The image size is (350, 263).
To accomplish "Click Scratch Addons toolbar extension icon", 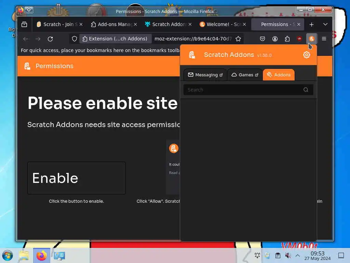I will click(x=312, y=39).
